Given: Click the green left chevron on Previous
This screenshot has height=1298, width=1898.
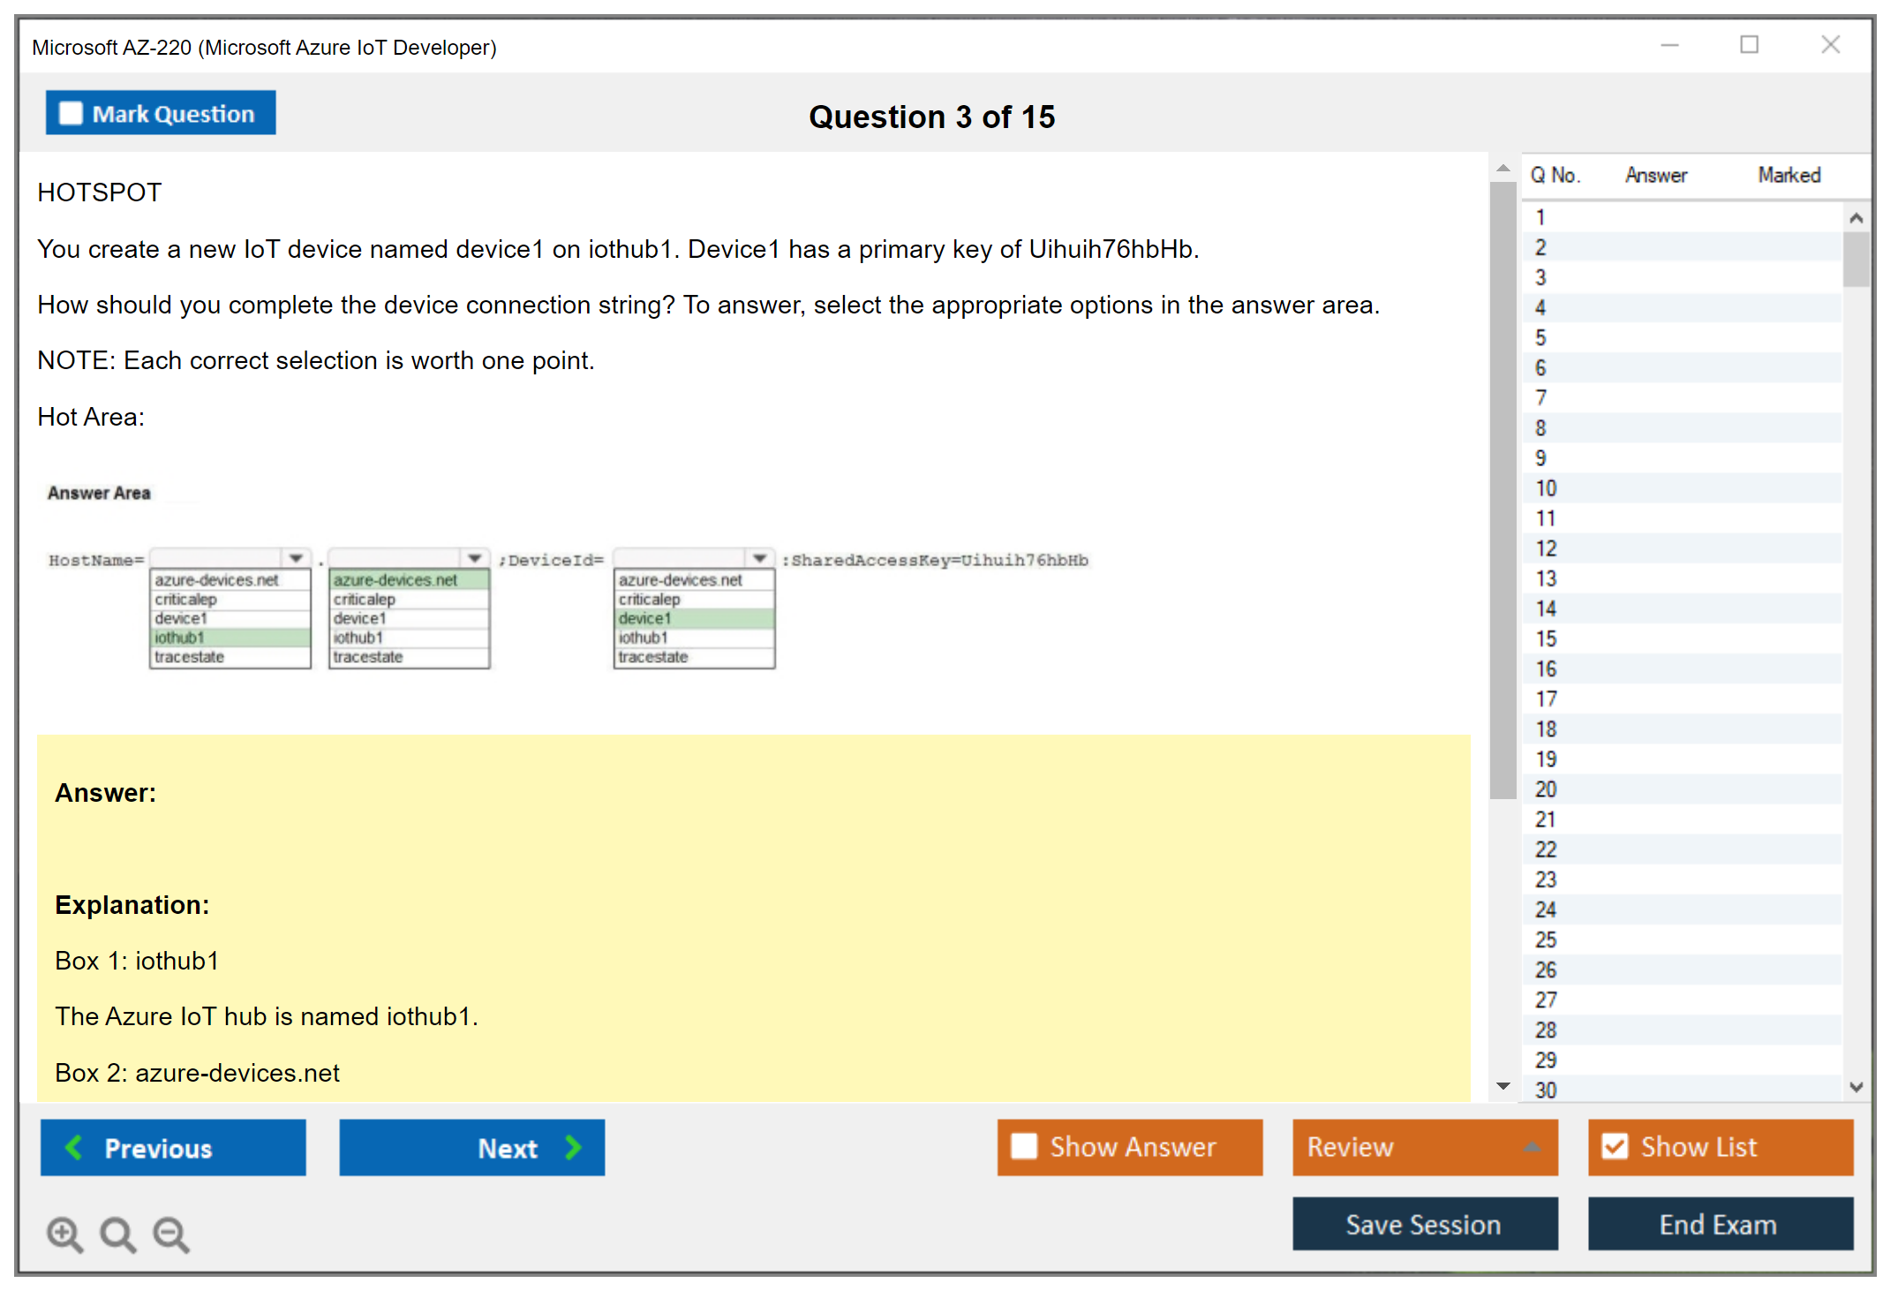Looking at the screenshot, I should 74,1147.
